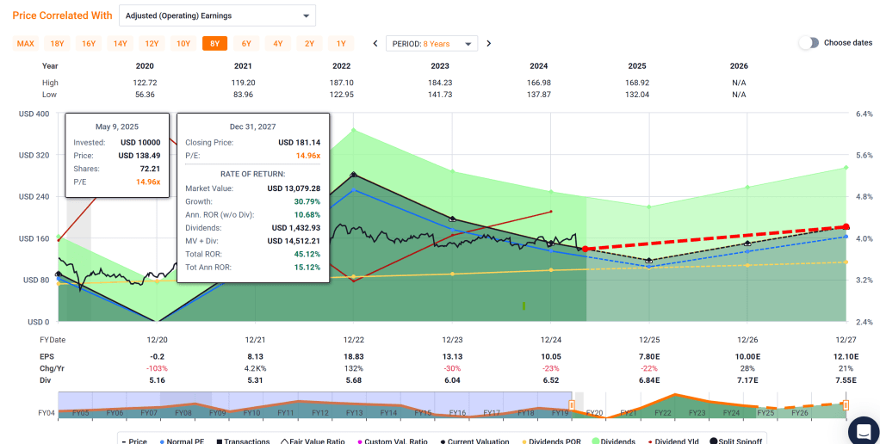
Task: Select the MAX time range
Action: (x=26, y=44)
